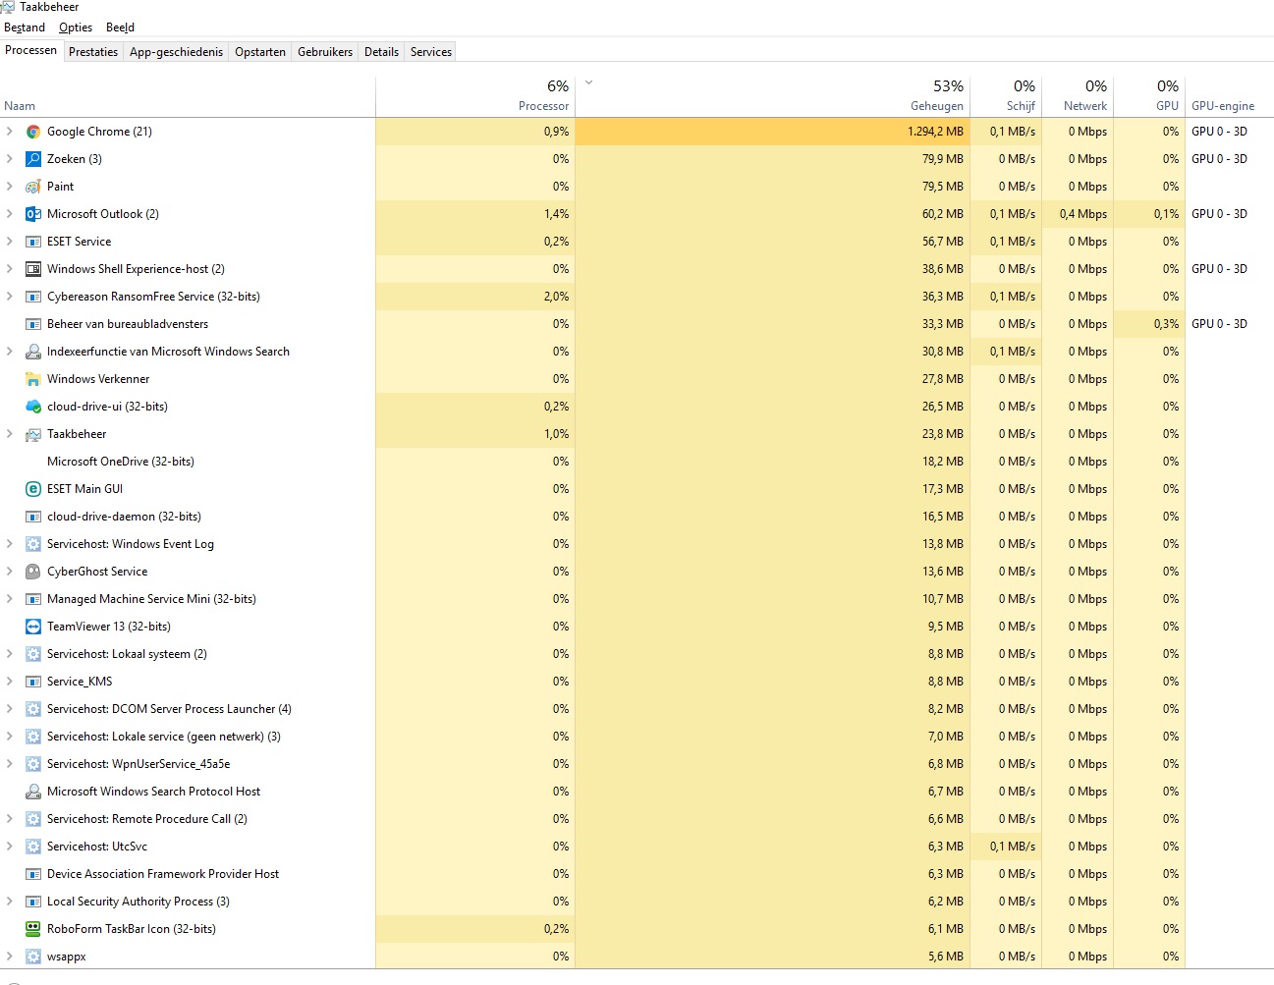The height and width of the screenshot is (985, 1274).
Task: Click the Paint application icon
Action: 33,187
